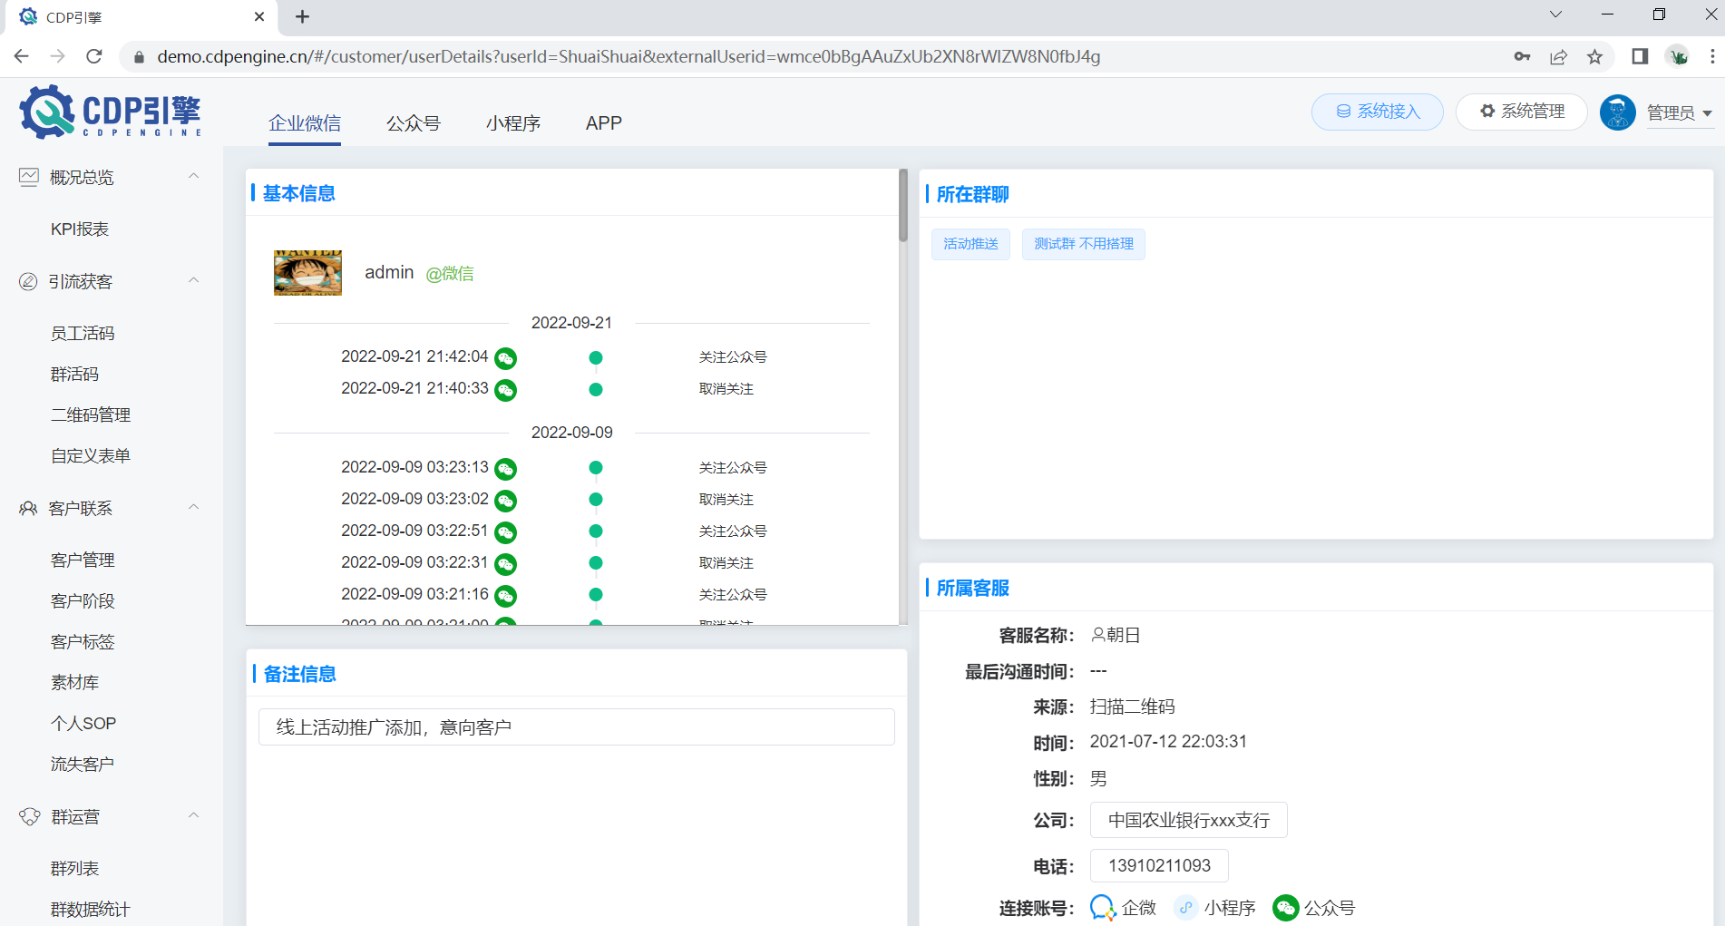The height and width of the screenshot is (926, 1725).
Task: Click the administrator avatar icon
Action: coord(1618,112)
